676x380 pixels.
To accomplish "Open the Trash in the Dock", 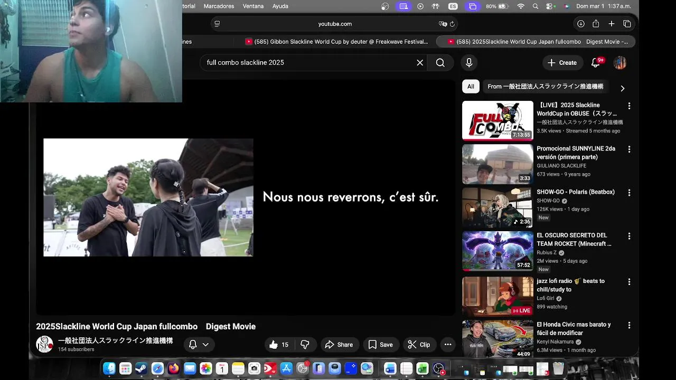I will [x=558, y=368].
